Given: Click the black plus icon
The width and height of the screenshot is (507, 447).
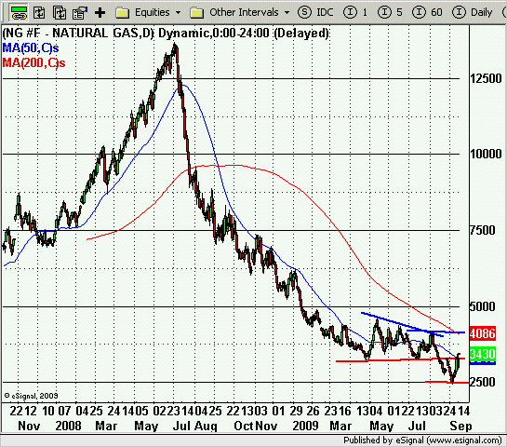Looking at the screenshot, I should (100, 13).
